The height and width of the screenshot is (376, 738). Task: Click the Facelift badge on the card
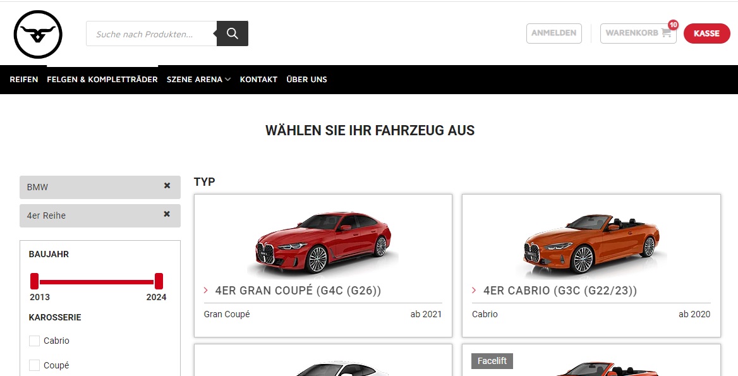(492, 361)
